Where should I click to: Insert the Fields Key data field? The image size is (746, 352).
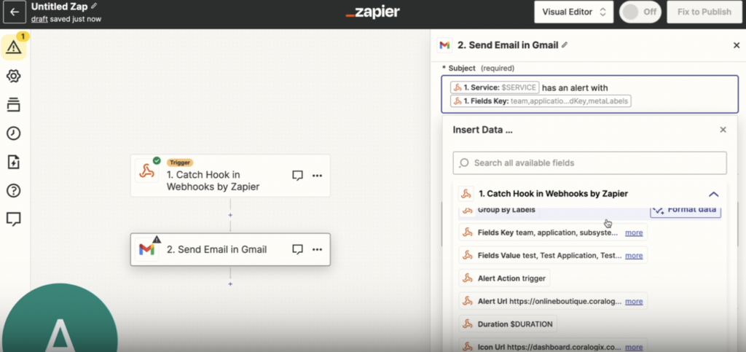pos(553,232)
